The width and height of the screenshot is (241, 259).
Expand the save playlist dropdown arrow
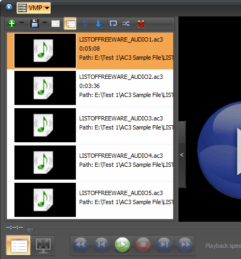point(44,22)
